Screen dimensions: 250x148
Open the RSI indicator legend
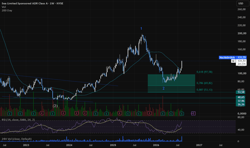18,120
